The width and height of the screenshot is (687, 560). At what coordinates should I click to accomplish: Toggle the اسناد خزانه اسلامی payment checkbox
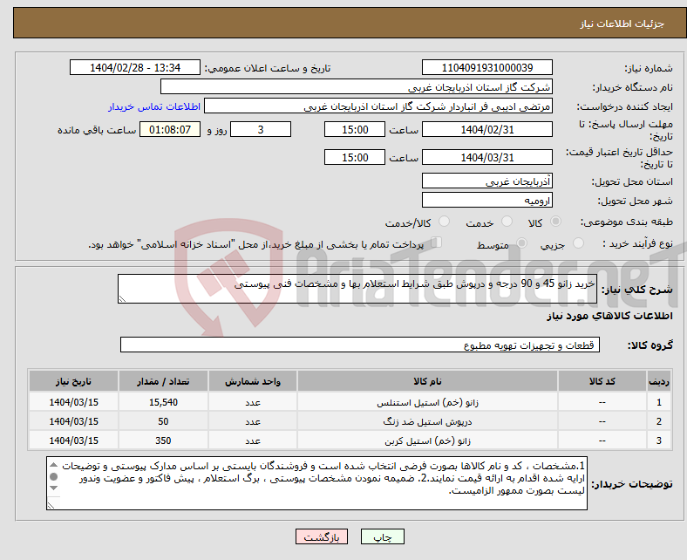click(x=436, y=242)
